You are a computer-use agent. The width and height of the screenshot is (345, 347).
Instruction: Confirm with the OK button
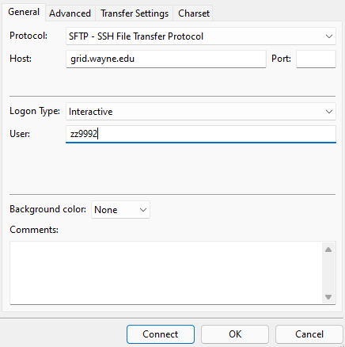click(235, 334)
